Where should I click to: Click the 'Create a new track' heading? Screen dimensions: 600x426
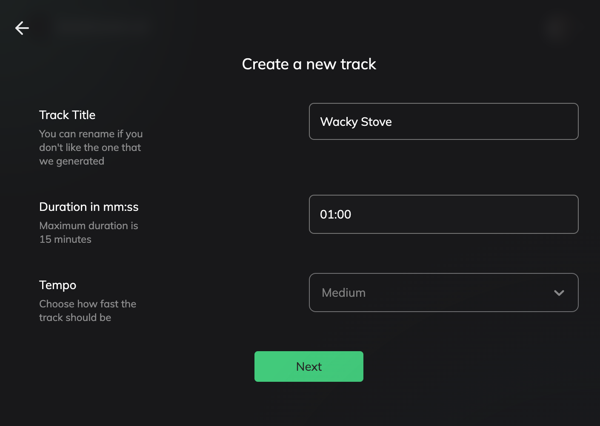tap(309, 64)
